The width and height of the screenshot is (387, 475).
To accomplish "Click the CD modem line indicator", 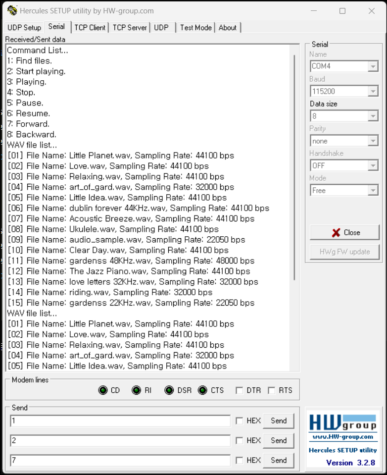I will 103,390.
